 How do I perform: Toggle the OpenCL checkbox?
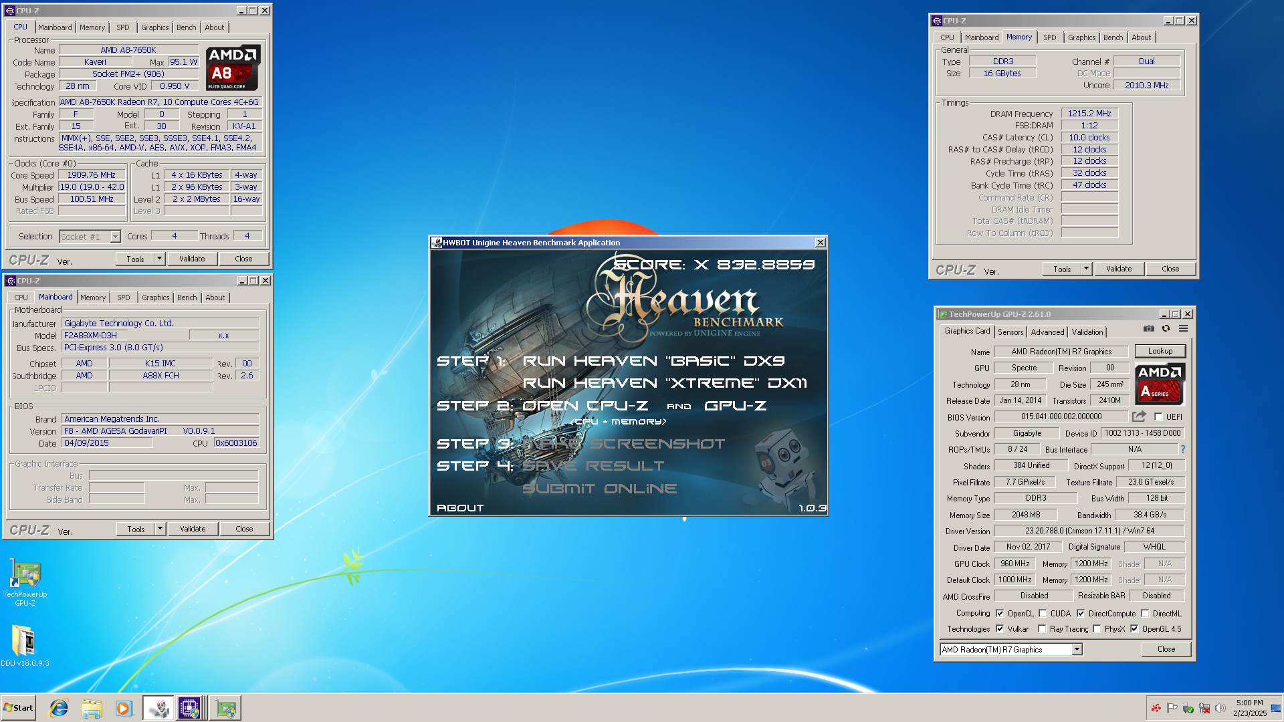[1000, 613]
